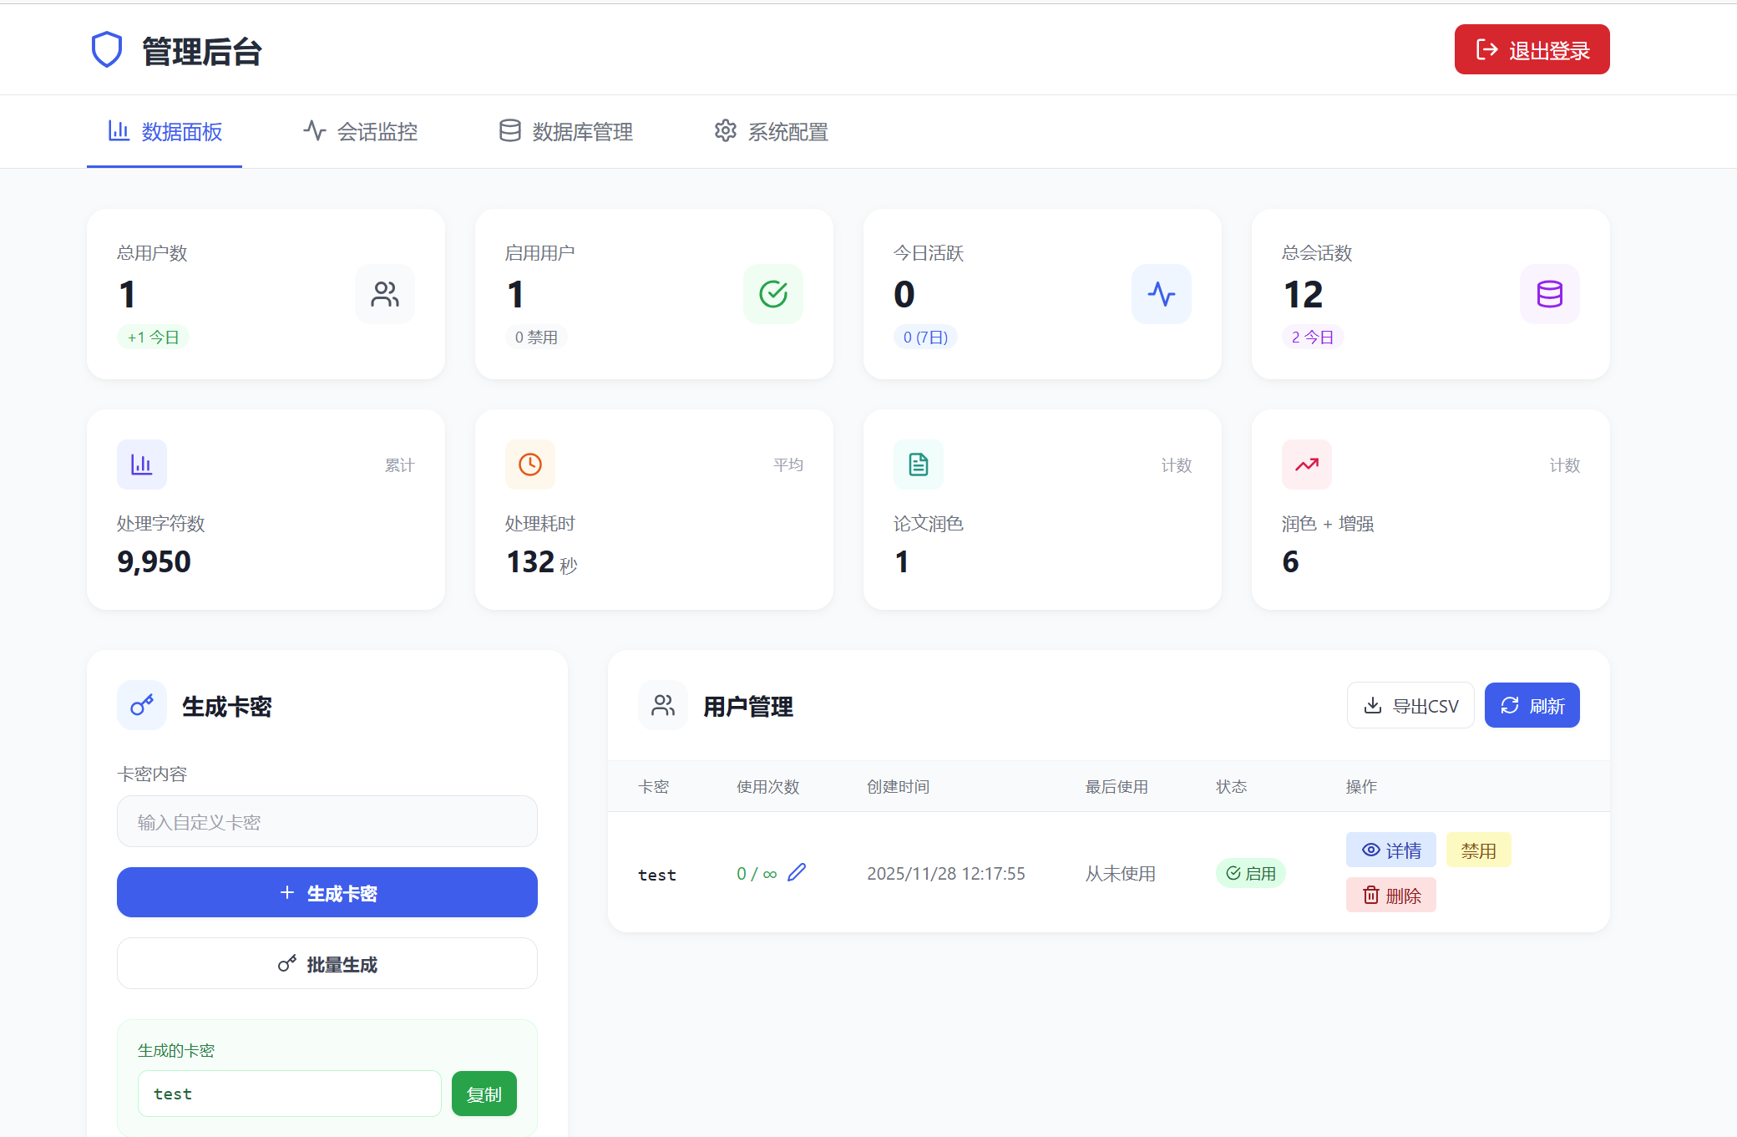This screenshot has height=1137, width=1737.
Task: Click the users icon on 总用户数 card
Action: click(x=385, y=294)
